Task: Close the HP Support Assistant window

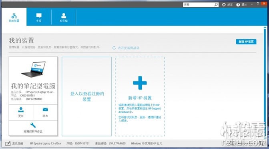Action: click(264, 4)
